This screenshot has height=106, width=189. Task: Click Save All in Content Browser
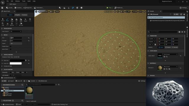[19, 81]
